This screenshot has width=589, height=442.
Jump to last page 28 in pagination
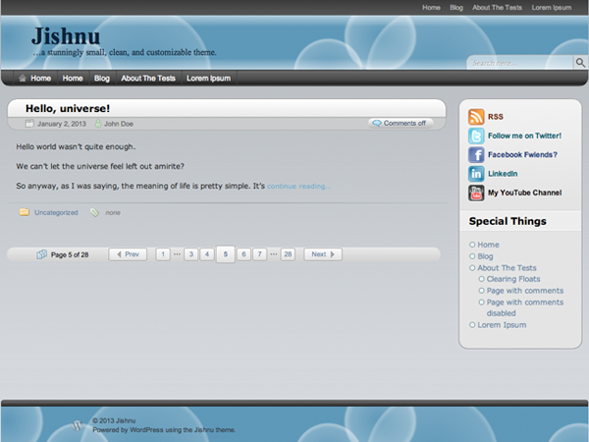(x=288, y=254)
